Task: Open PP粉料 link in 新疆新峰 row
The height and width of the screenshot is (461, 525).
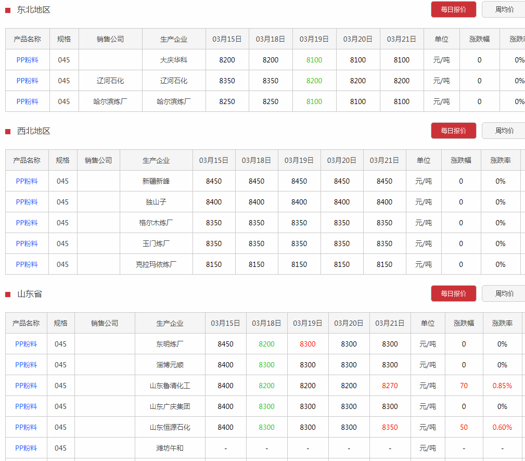Action: 27,181
